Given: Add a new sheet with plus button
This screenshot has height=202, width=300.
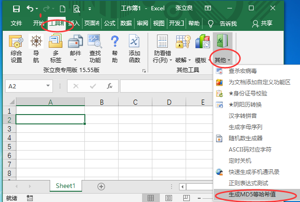Looking at the screenshot, I should click(x=101, y=186).
